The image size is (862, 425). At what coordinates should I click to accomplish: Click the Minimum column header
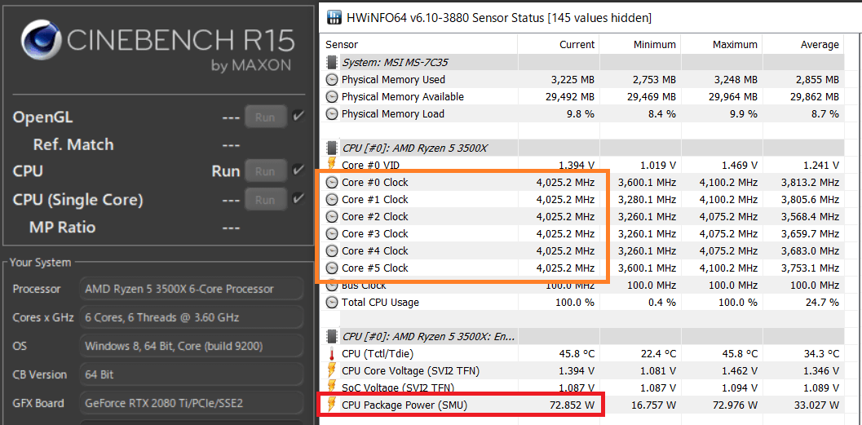click(x=654, y=45)
